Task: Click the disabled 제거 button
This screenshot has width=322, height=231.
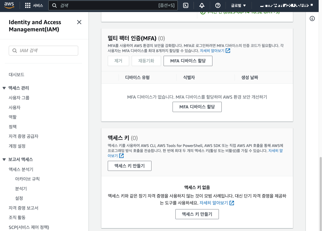Action: click(x=118, y=61)
